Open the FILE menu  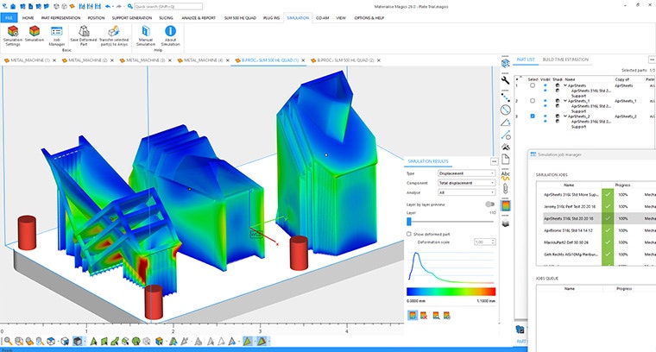tap(9, 18)
